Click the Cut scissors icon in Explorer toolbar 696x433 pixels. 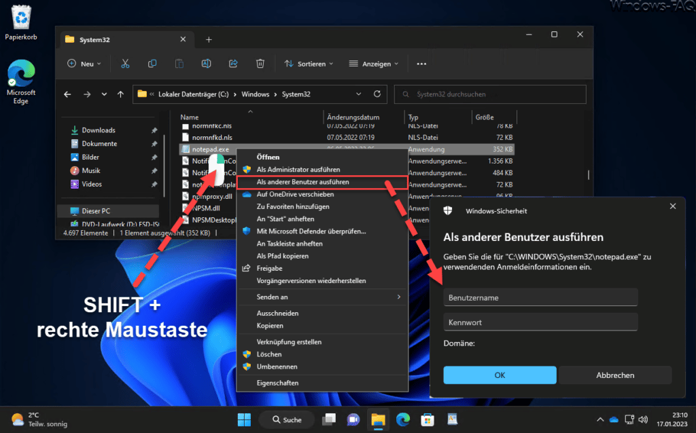[125, 64]
